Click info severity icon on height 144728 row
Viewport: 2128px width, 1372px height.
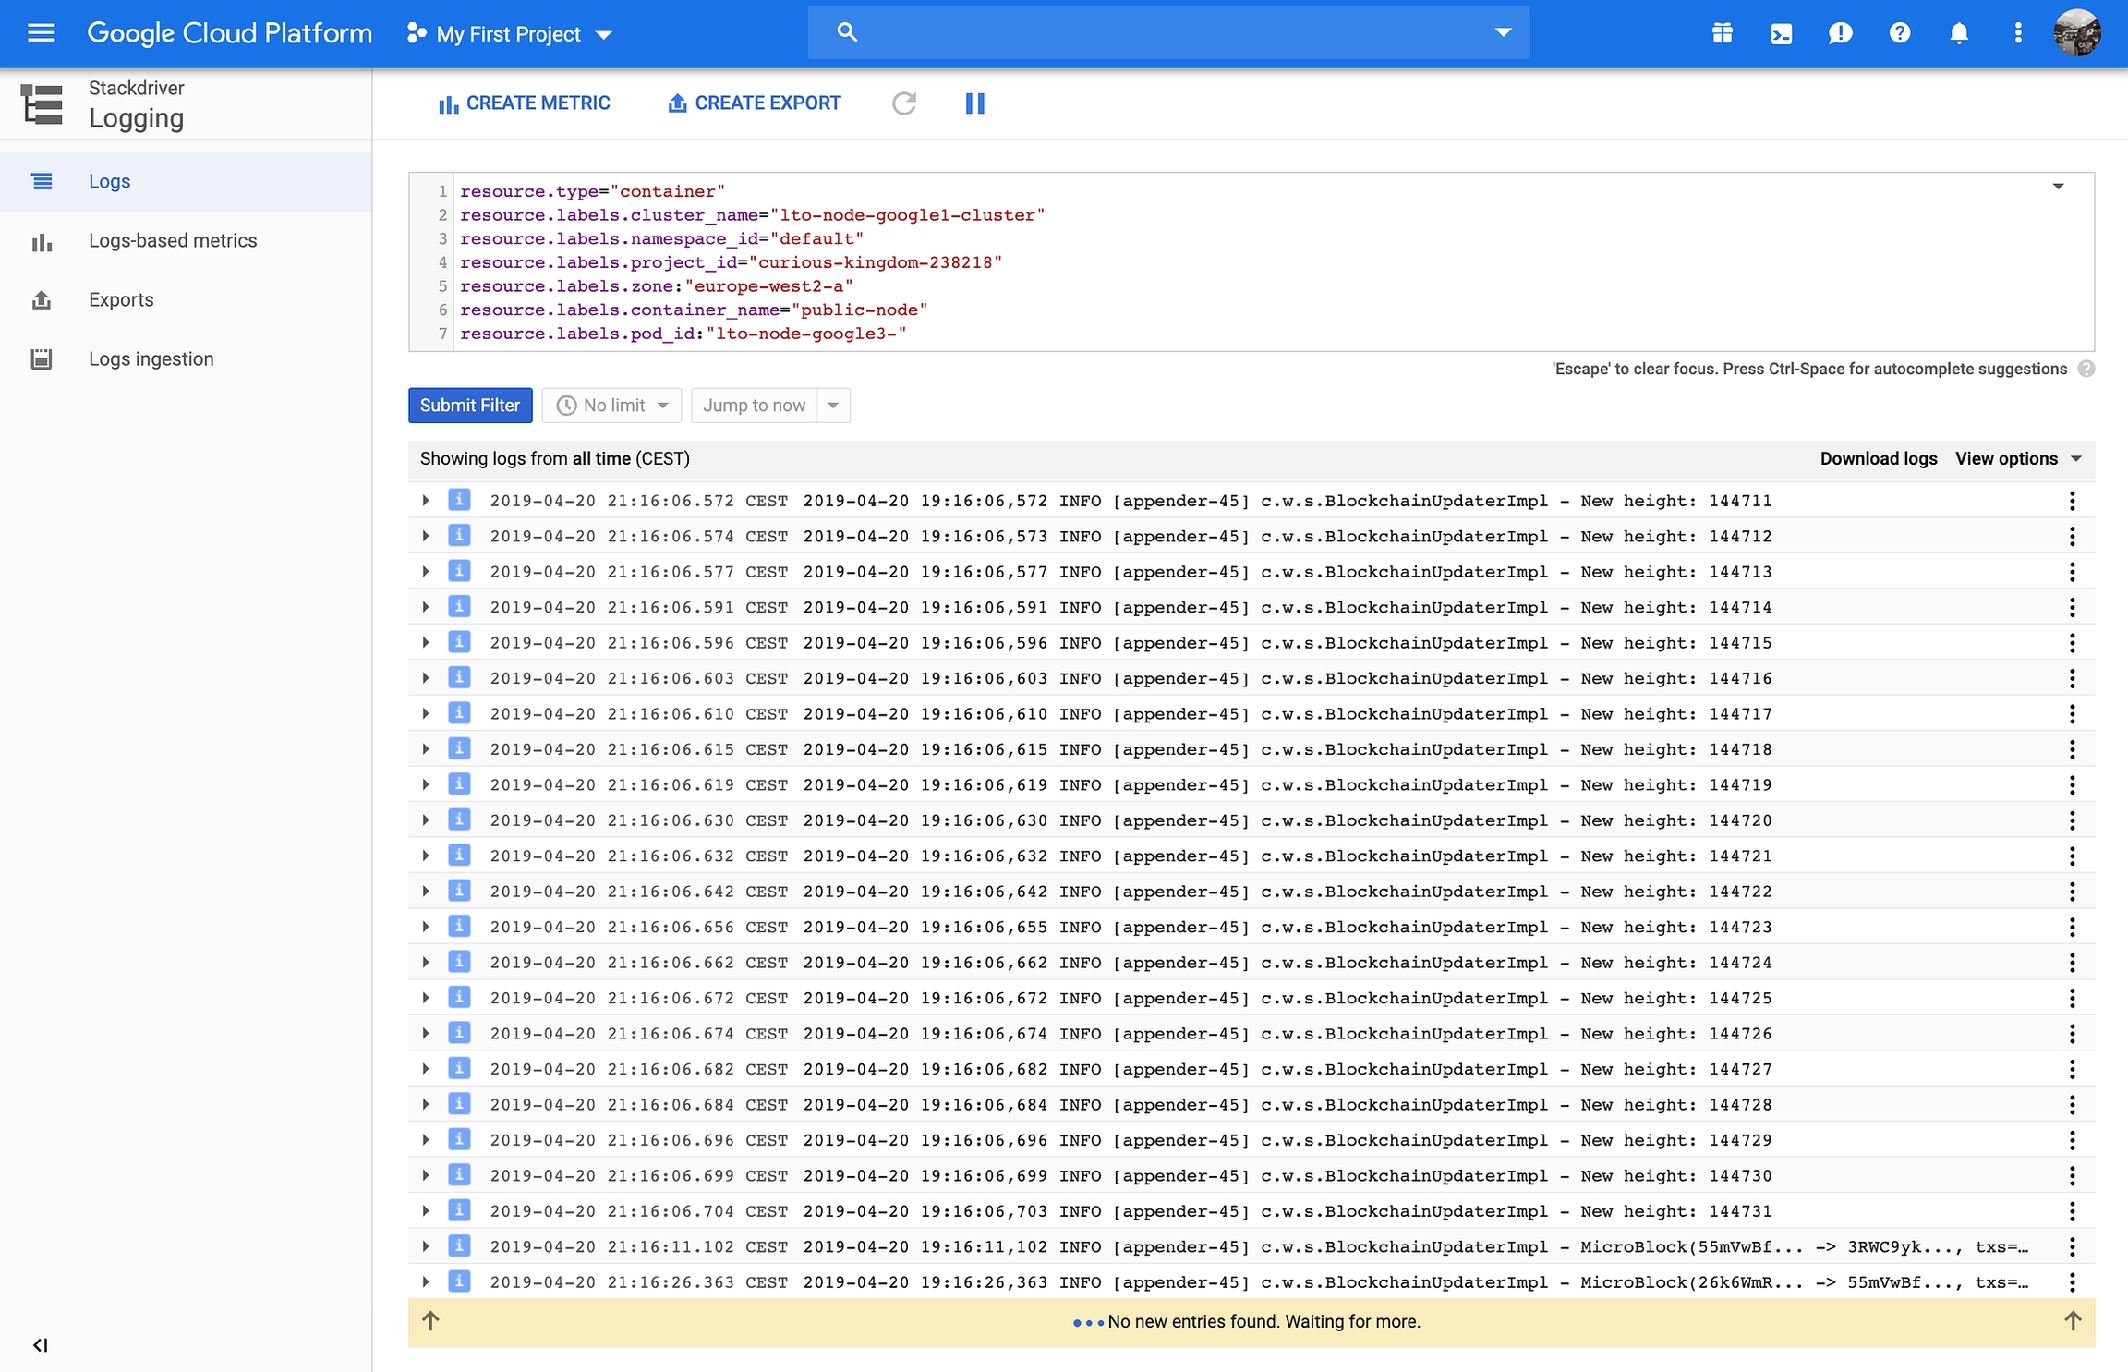tap(459, 1104)
